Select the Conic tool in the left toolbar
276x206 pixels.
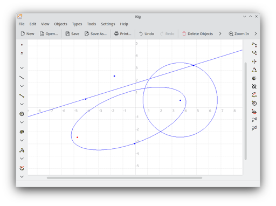[x=22, y=132]
